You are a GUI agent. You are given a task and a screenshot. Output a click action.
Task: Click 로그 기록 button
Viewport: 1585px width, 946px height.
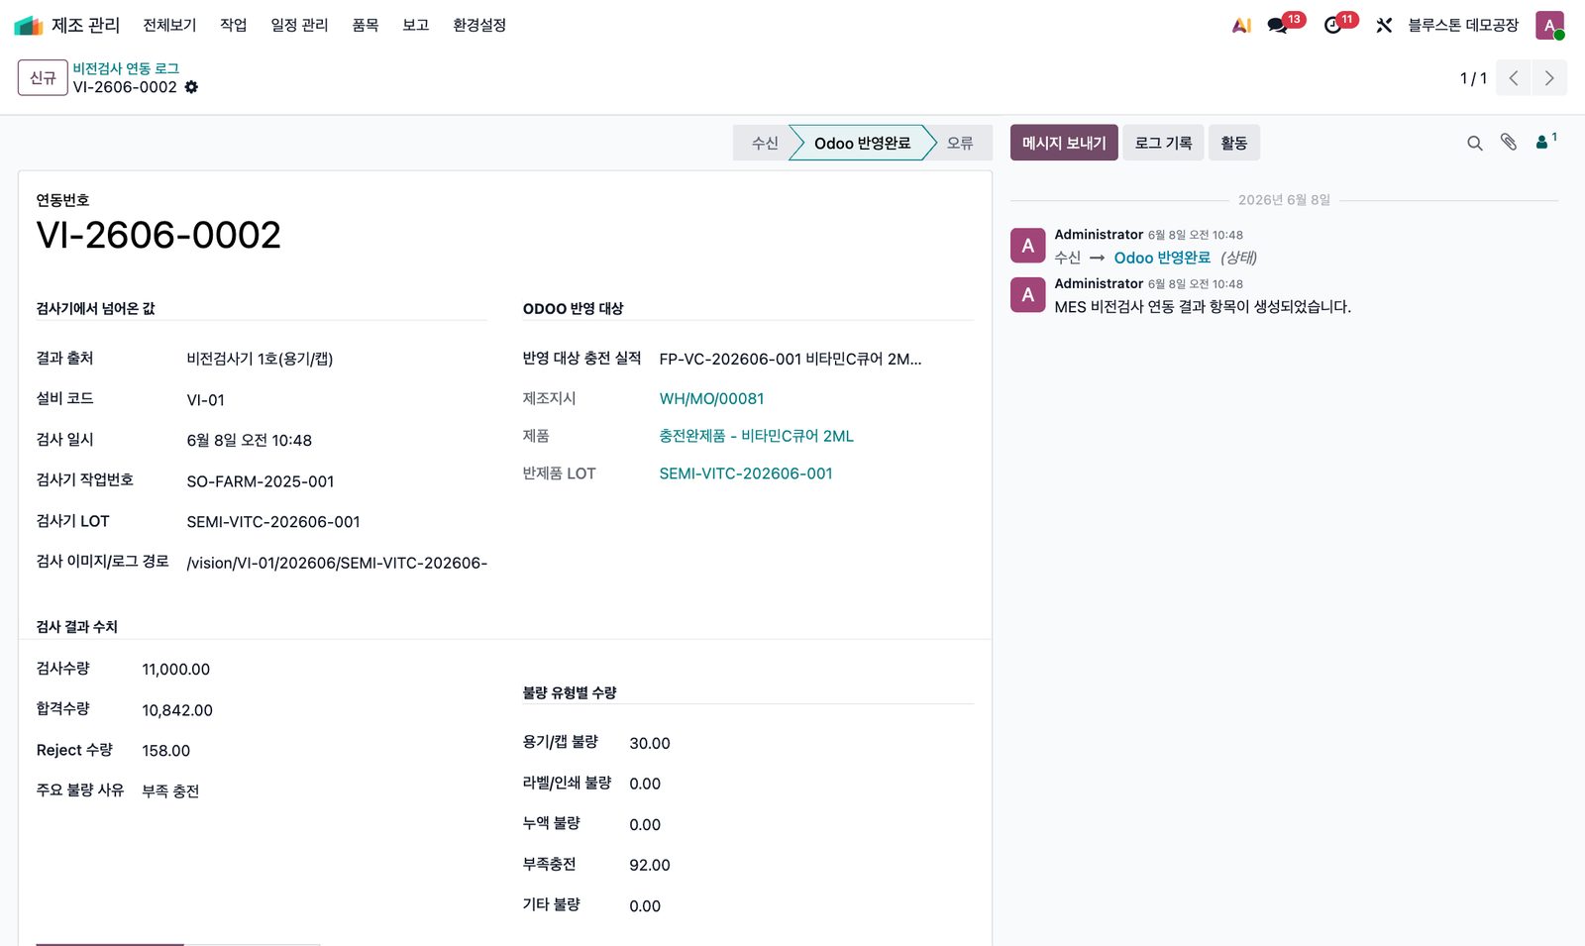point(1163,143)
